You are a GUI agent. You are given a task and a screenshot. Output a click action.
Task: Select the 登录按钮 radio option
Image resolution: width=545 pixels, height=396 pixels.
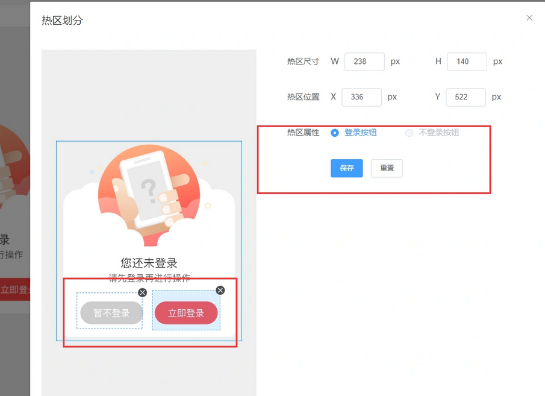coord(335,133)
